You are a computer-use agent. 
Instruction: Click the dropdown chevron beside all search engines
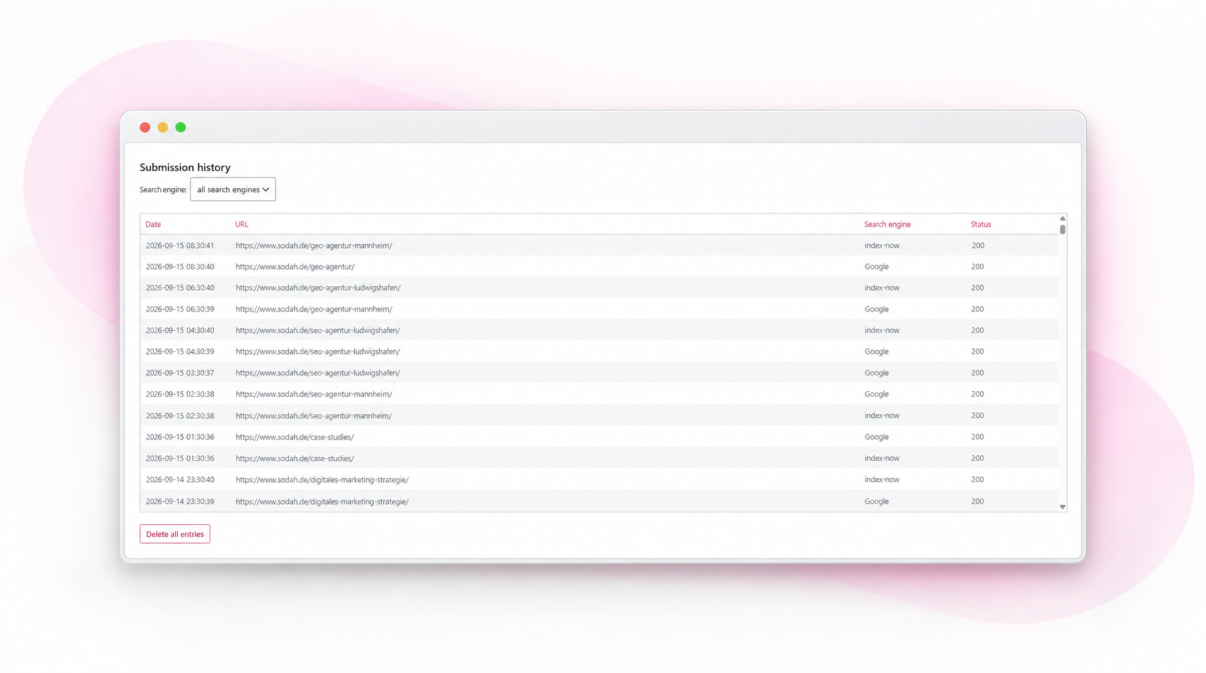(x=266, y=190)
